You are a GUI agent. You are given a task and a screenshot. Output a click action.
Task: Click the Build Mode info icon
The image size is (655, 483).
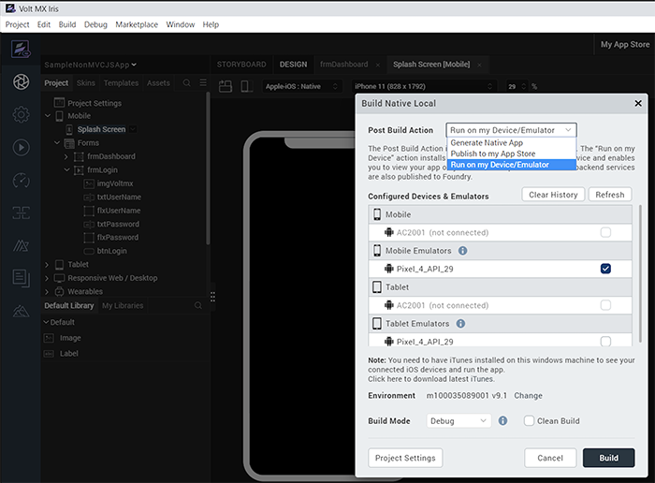pos(503,421)
